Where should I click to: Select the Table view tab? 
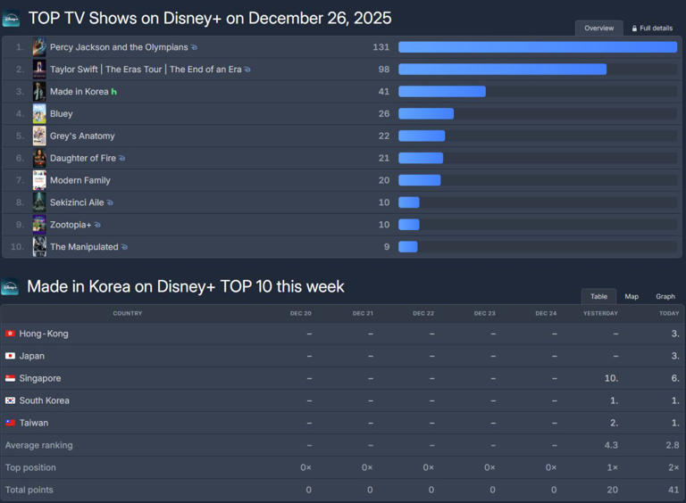pyautogui.click(x=598, y=297)
